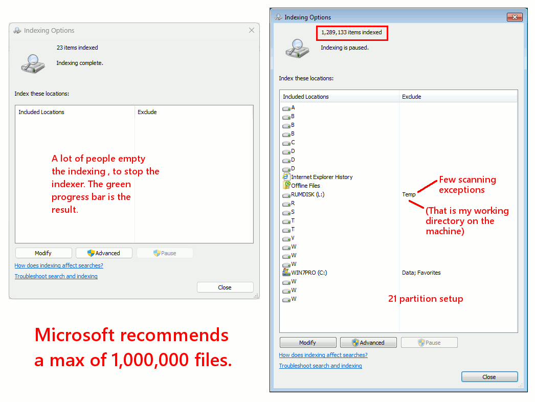Click the 'Temp' exclude entry
Viewport: 535px width, 402px height.
click(409, 194)
